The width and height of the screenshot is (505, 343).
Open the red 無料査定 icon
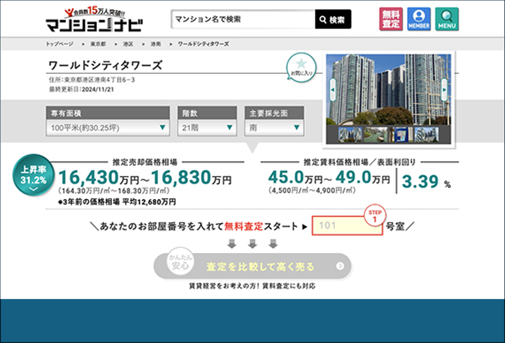391,19
